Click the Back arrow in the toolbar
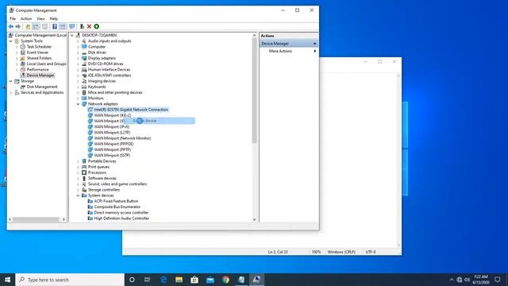Screen dimensions: 508x286 (11, 26)
